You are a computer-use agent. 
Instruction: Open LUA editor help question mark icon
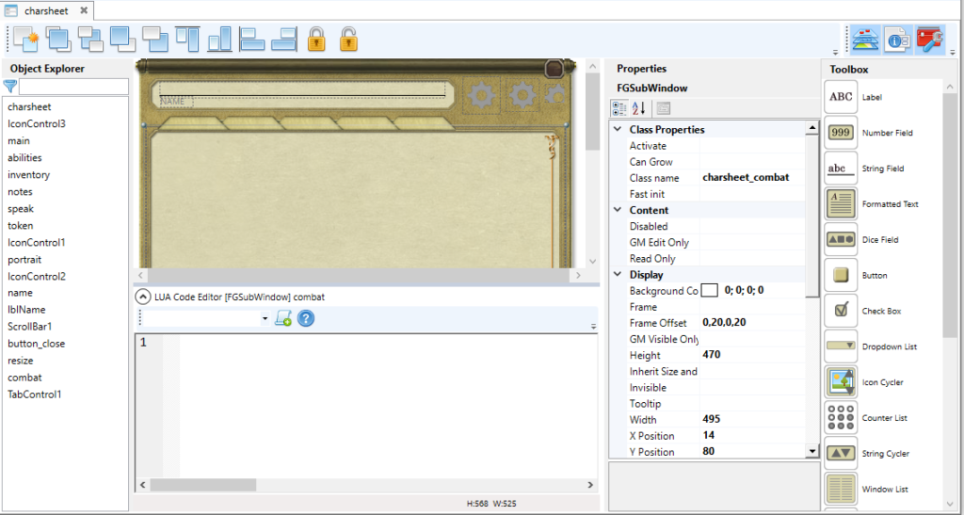306,318
